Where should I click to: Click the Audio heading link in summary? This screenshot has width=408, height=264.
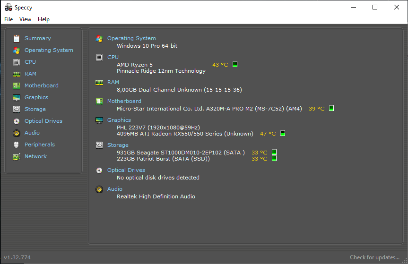tap(115, 189)
